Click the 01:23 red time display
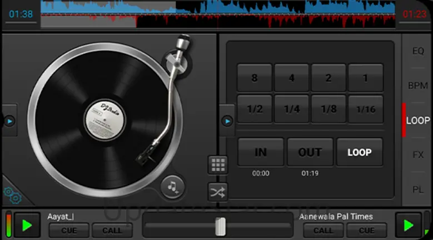The width and height of the screenshot is (433, 240). (x=415, y=14)
